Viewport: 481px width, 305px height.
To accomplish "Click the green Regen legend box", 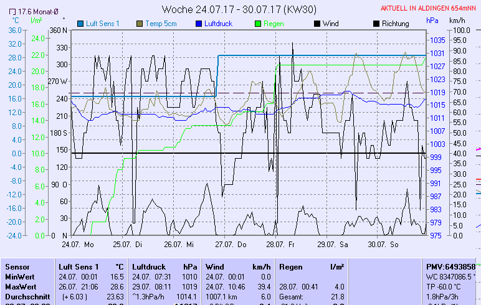I will 259,24.
